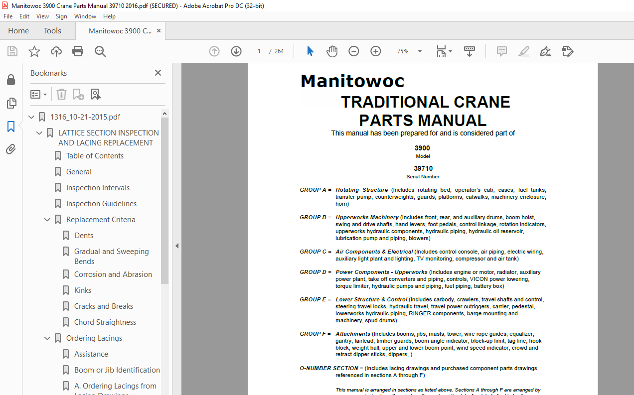Delete selected bookmark trash icon

61,94
